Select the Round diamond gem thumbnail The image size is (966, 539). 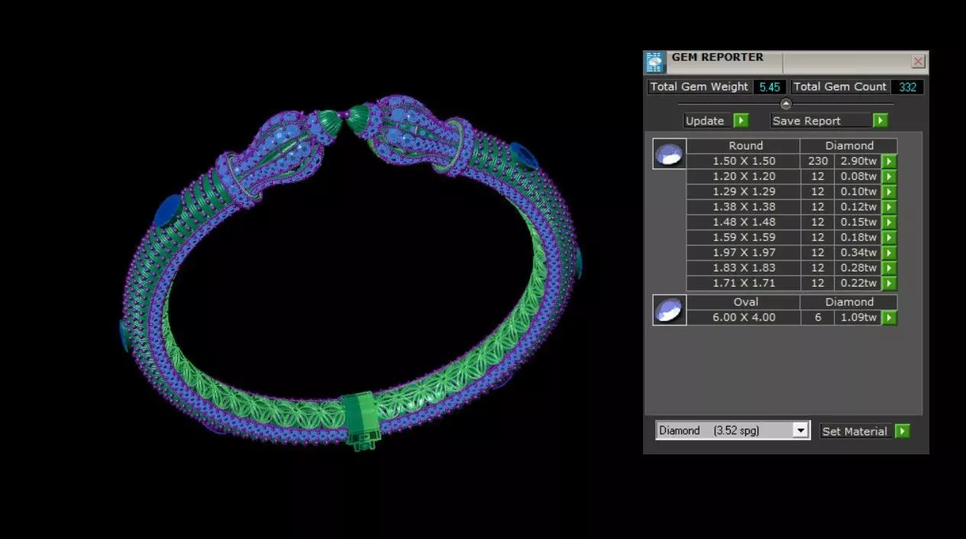670,153
